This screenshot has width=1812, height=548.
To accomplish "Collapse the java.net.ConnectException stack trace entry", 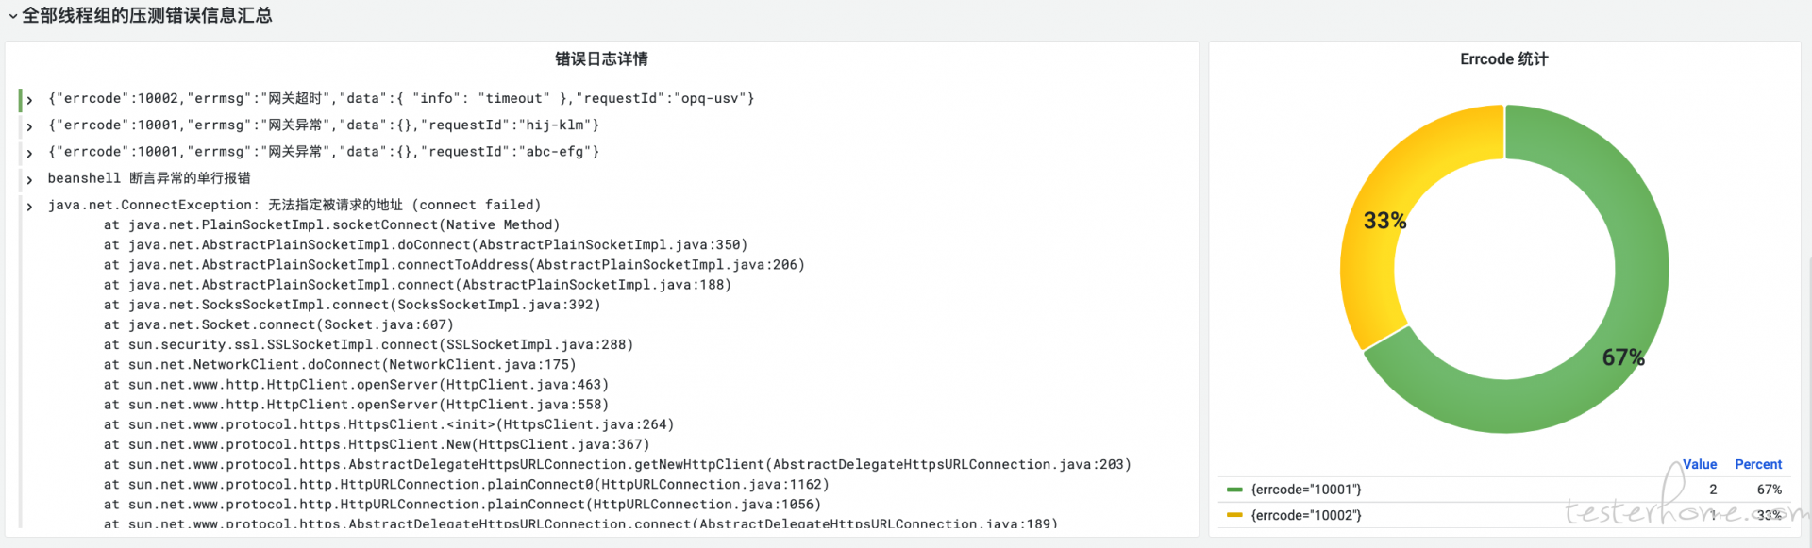I will (29, 207).
